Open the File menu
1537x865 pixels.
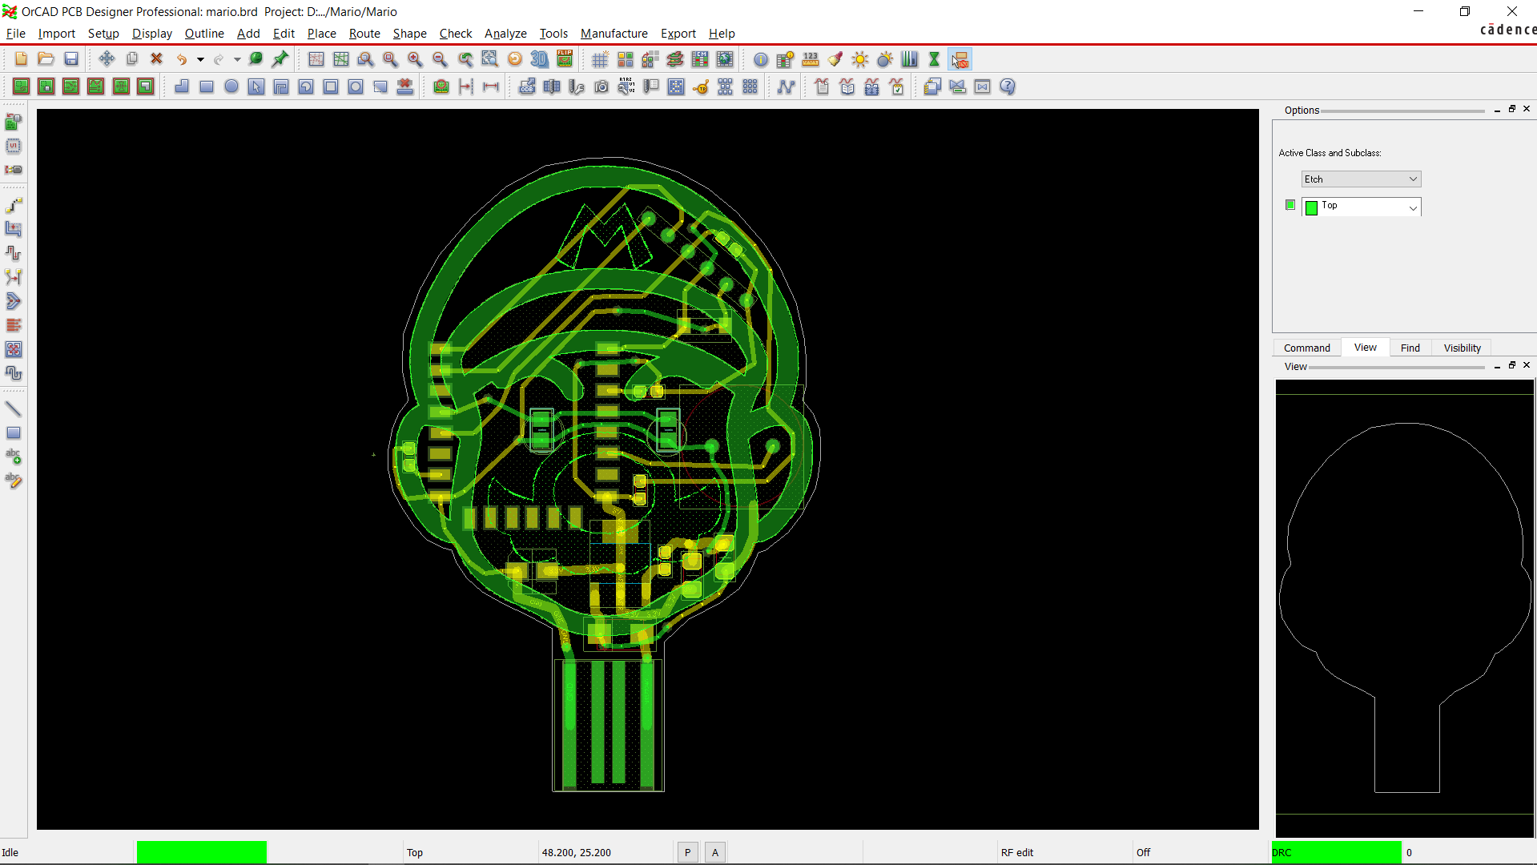16,34
